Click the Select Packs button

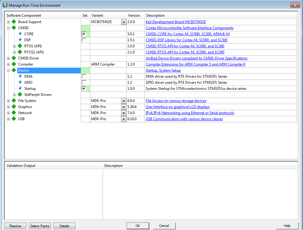click(x=40, y=226)
